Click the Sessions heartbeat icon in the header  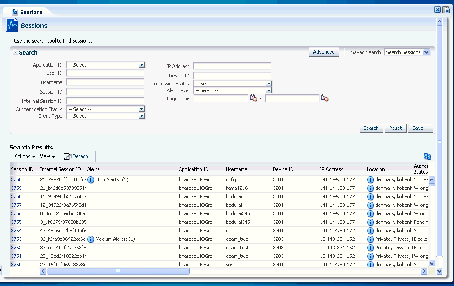tap(11, 25)
